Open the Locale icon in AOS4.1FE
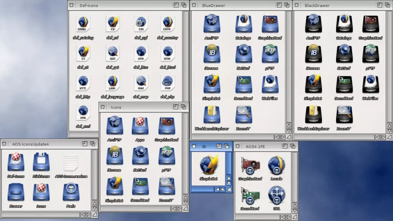The image size is (393, 221). [276, 165]
